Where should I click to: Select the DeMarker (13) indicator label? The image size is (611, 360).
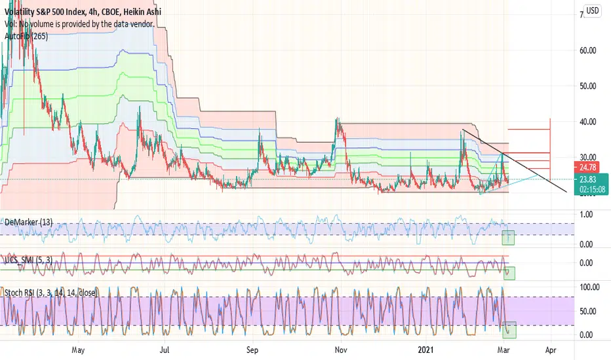coord(28,223)
